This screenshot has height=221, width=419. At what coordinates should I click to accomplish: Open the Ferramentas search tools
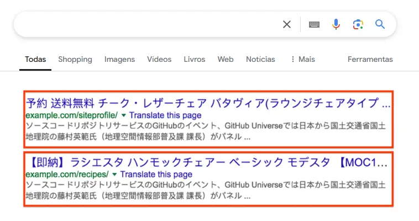pyautogui.click(x=370, y=59)
